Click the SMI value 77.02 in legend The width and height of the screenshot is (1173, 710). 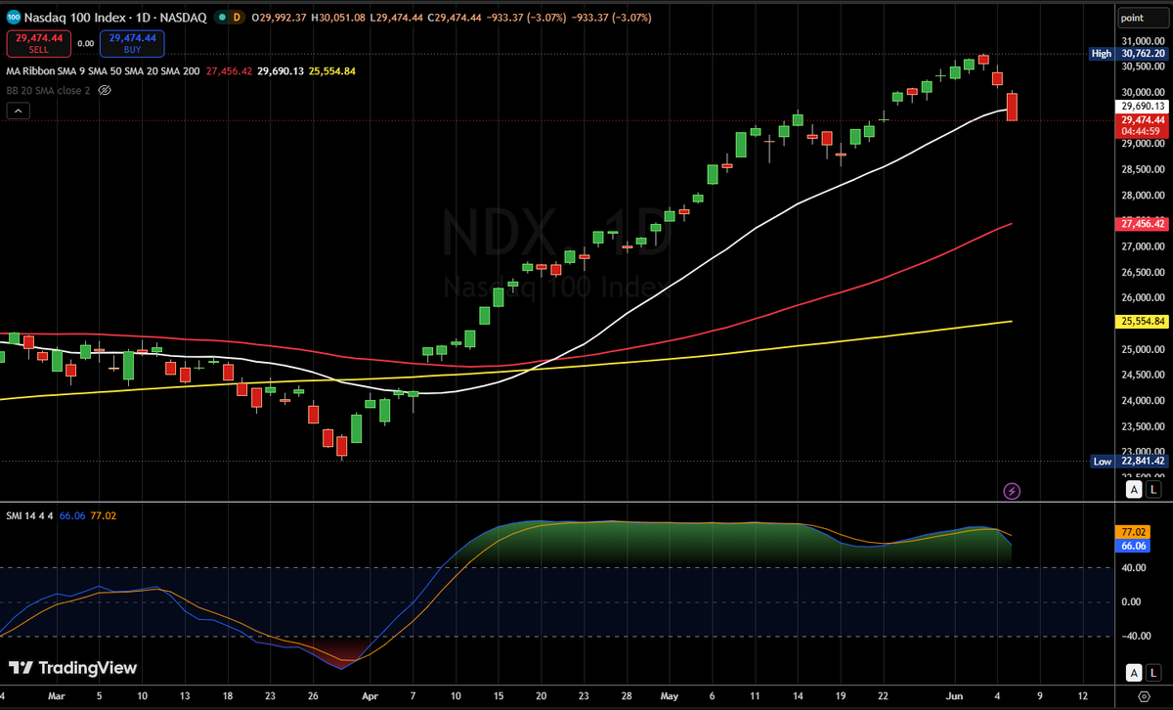pyautogui.click(x=104, y=514)
